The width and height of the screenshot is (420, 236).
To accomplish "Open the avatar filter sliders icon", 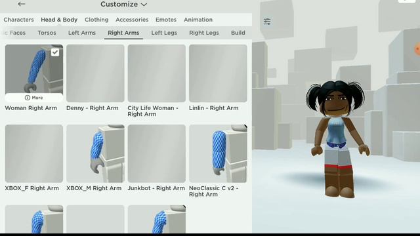I will 267,22.
